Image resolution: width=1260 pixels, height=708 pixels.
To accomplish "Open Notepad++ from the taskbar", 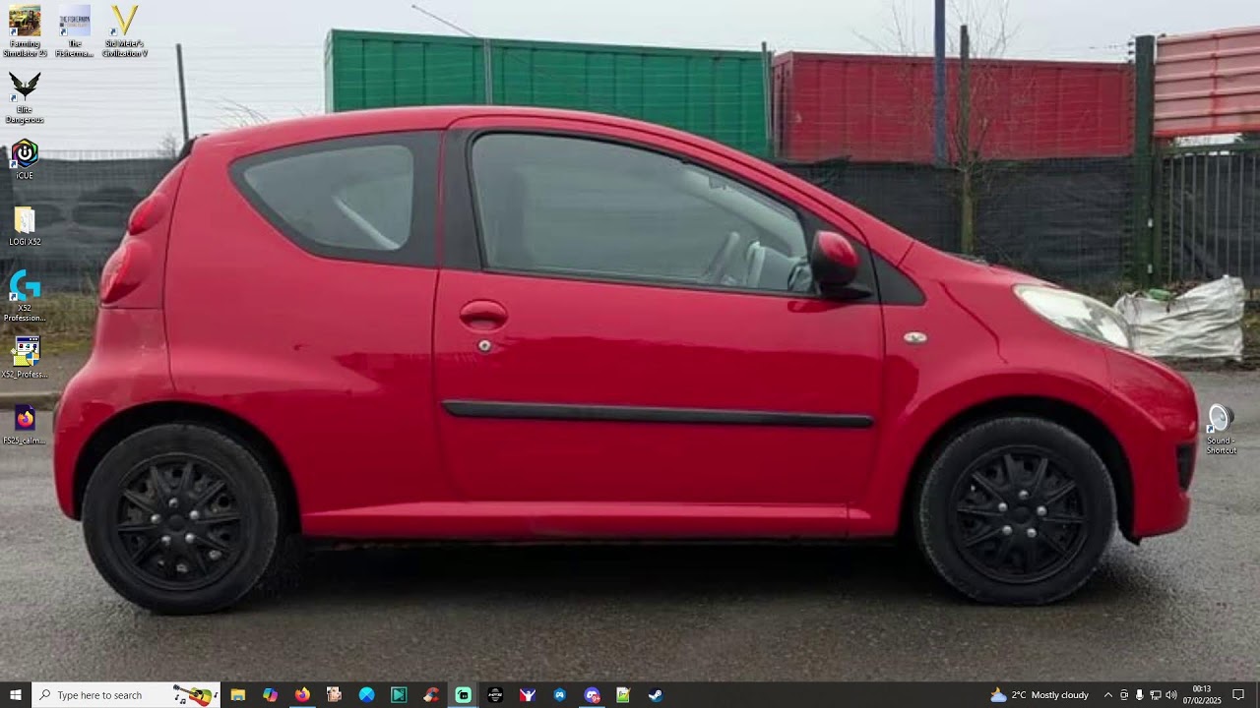I will (623, 695).
